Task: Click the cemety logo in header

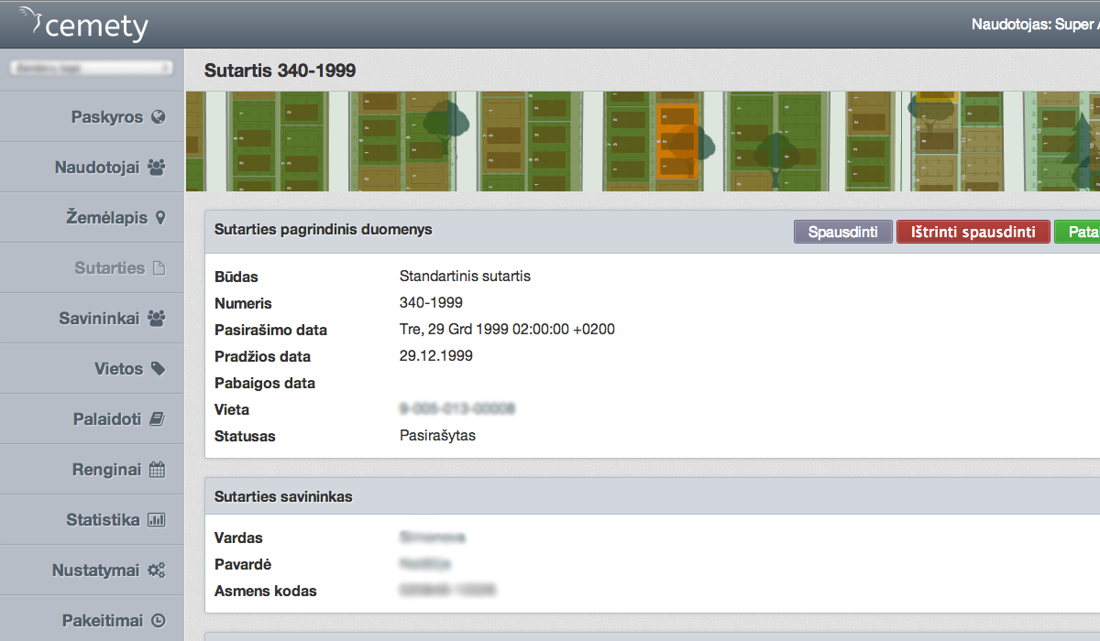Action: 83,25
